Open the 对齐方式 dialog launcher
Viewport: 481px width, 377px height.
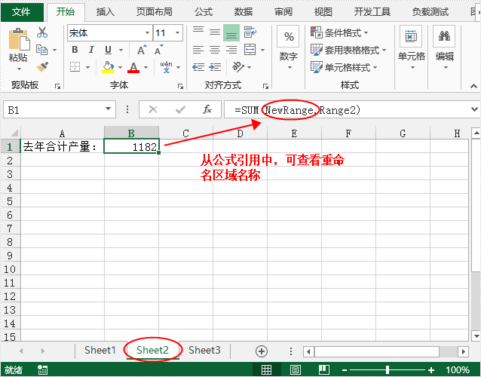(x=265, y=87)
